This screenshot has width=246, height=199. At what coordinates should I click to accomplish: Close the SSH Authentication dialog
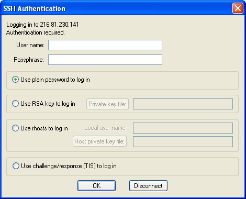pos(238,8)
